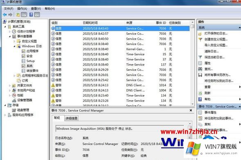Click 筛选当前日志 filter action
The image size is (241, 160).
(x=214, y=57)
